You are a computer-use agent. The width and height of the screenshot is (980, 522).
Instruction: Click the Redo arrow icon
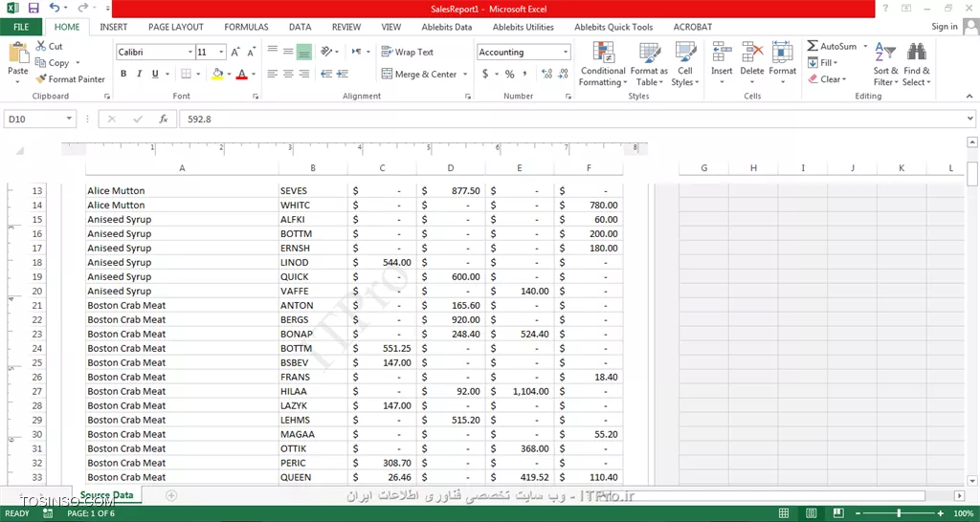coord(82,8)
